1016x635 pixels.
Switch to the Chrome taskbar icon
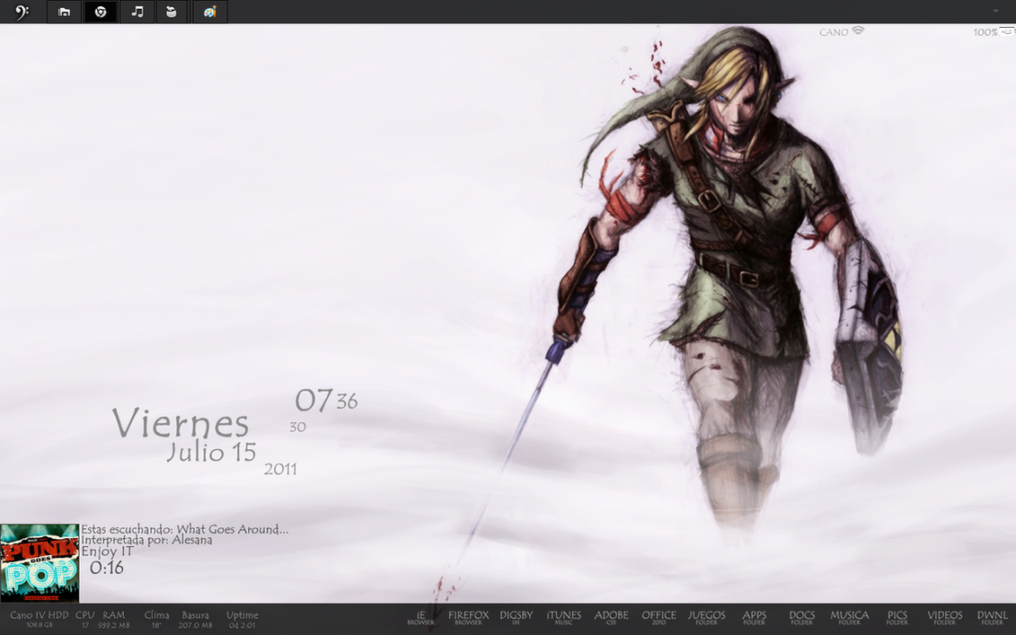point(101,12)
